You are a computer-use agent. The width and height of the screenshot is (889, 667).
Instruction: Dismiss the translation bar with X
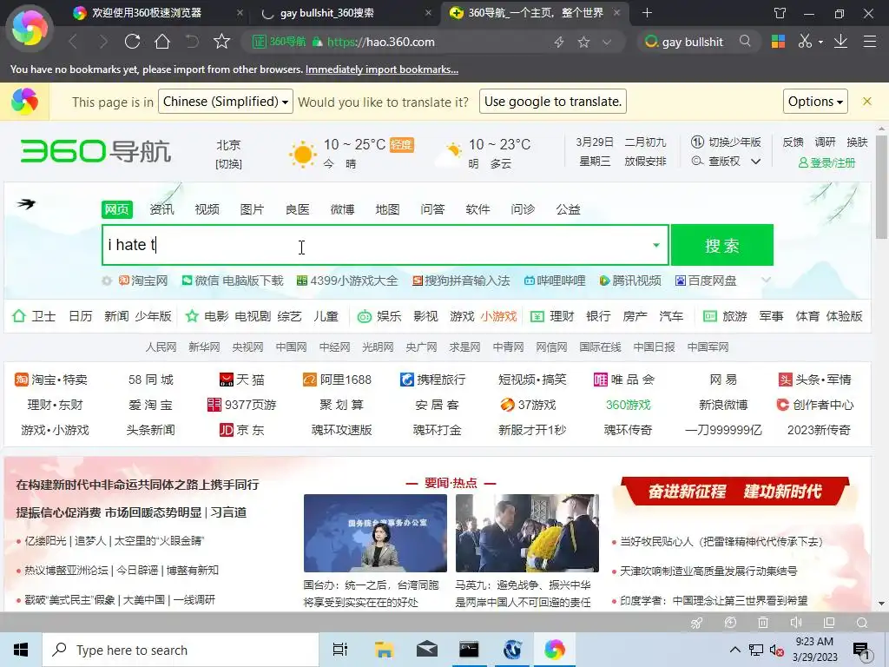867,101
